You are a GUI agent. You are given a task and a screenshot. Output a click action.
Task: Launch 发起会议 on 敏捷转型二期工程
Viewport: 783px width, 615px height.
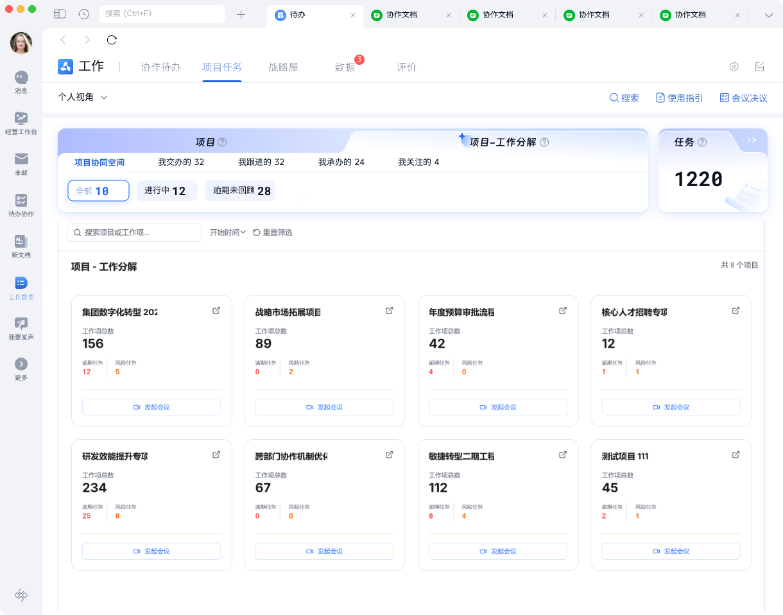[x=497, y=551]
